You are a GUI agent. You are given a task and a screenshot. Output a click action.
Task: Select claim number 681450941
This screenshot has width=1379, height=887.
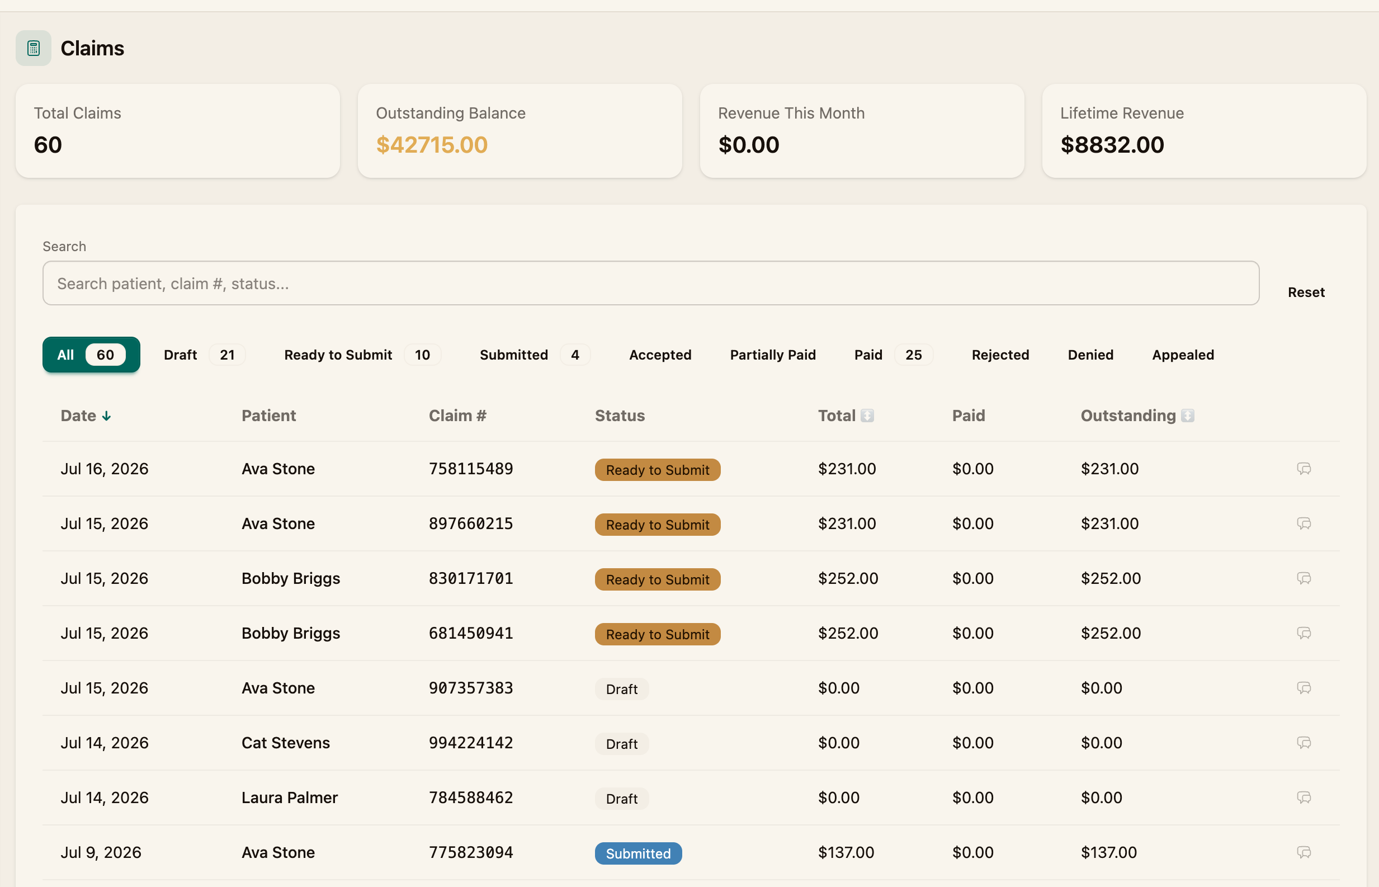(x=470, y=633)
